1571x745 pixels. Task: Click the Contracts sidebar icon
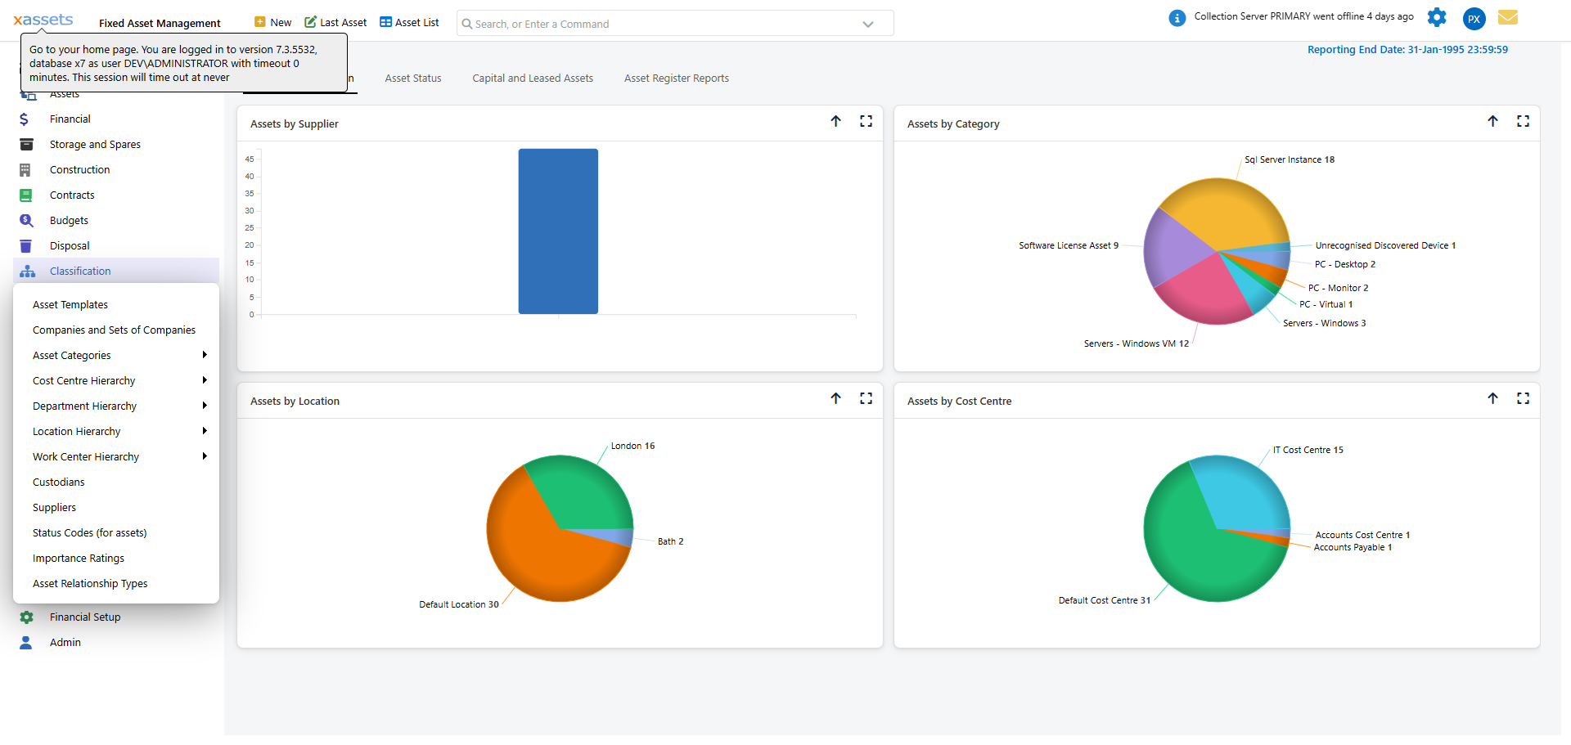[x=25, y=195]
